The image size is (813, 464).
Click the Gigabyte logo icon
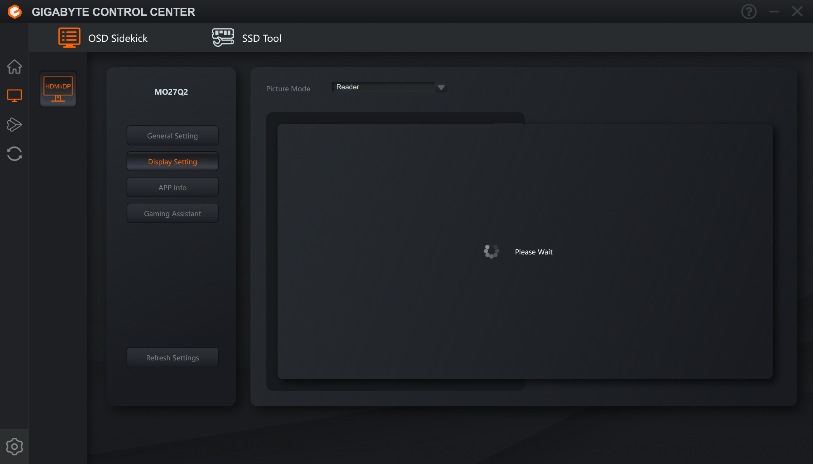pos(15,12)
